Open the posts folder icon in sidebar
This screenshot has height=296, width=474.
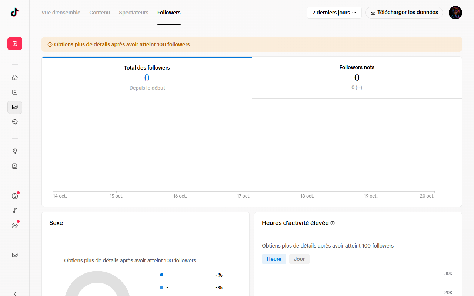15,92
